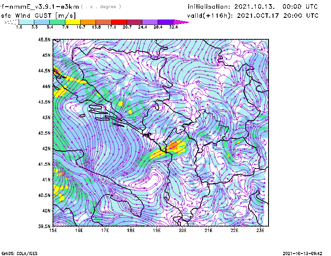Click the 22E longitude label
The image size is (331, 256).
(x=234, y=230)
